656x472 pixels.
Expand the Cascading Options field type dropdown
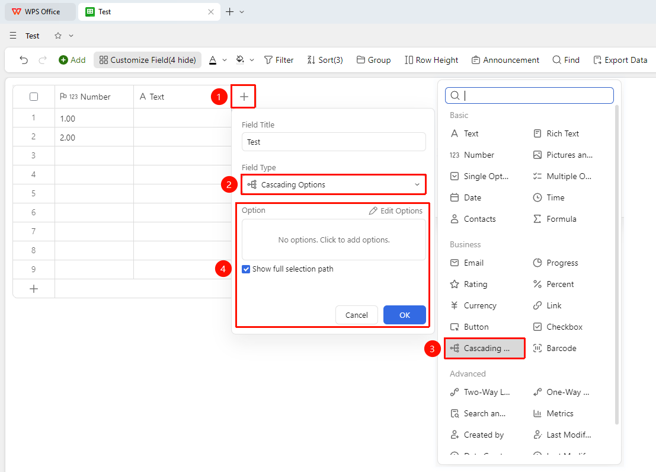[x=334, y=184]
